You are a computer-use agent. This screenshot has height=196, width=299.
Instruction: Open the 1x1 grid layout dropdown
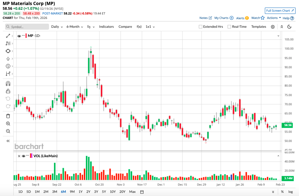(x=150, y=27)
